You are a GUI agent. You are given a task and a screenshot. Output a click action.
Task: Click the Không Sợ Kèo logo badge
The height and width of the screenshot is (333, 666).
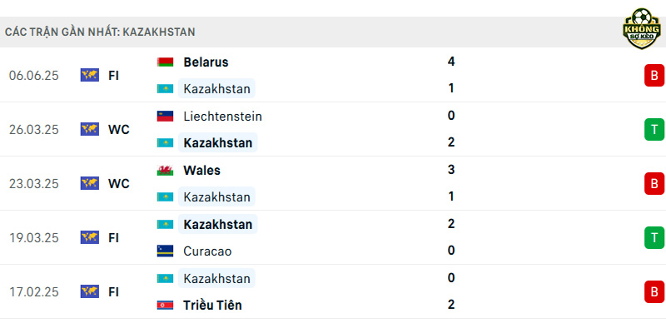click(x=641, y=28)
